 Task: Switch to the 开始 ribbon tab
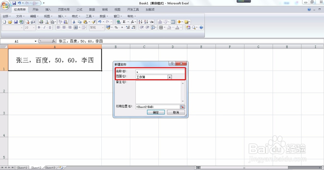pos(35,9)
